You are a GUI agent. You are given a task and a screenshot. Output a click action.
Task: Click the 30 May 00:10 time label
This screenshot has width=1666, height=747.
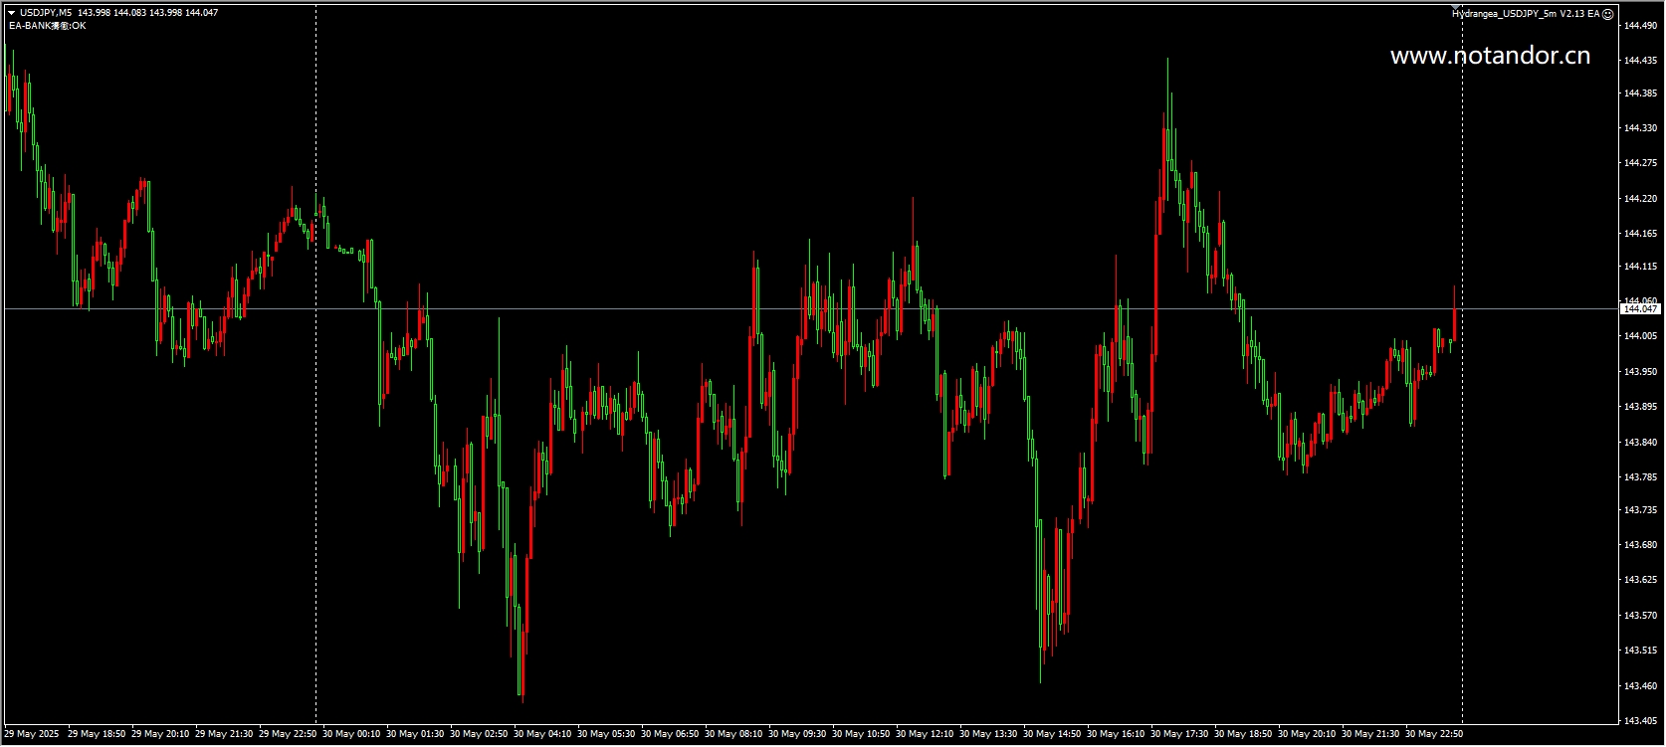tap(351, 734)
